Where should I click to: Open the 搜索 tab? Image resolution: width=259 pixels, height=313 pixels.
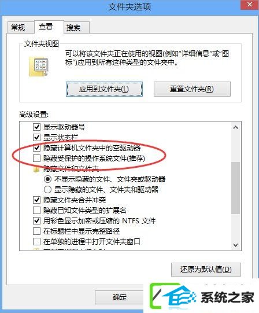click(73, 27)
